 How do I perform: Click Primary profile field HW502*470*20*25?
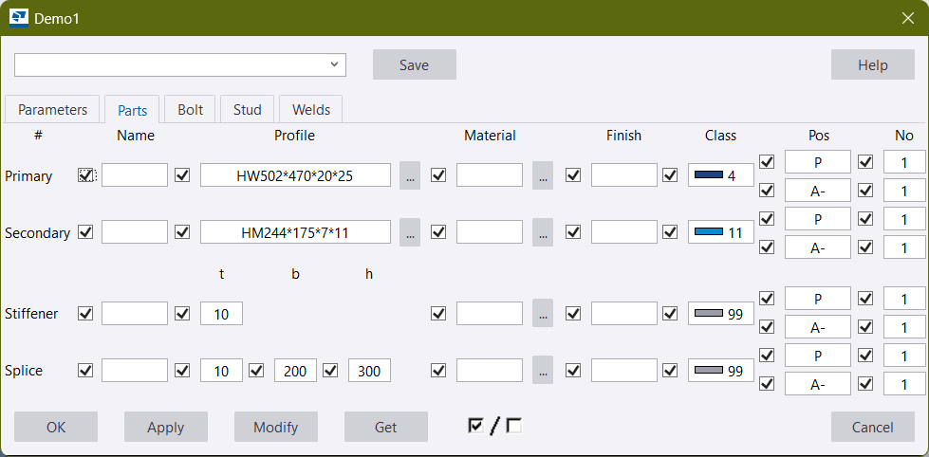pos(295,175)
